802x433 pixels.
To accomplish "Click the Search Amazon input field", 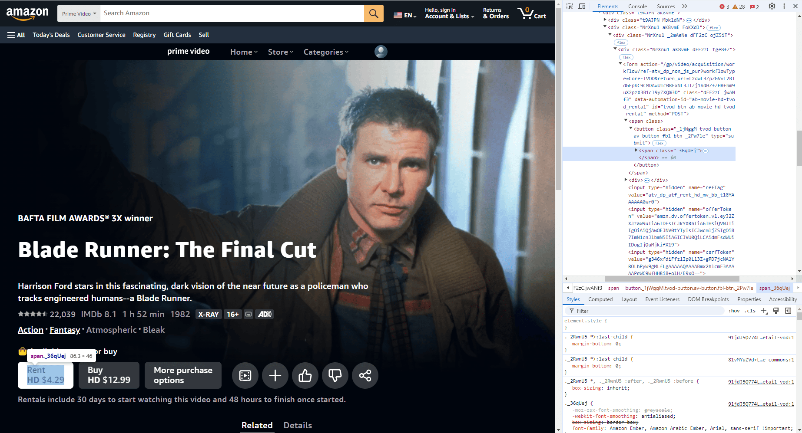I will [232, 13].
